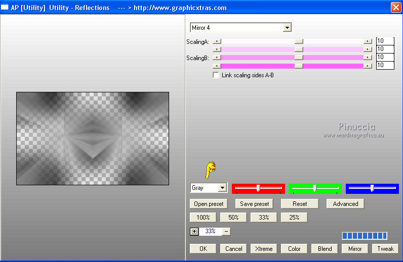Switch to the Tweak mode
Viewport: 403px width, 262px height.
pos(385,249)
